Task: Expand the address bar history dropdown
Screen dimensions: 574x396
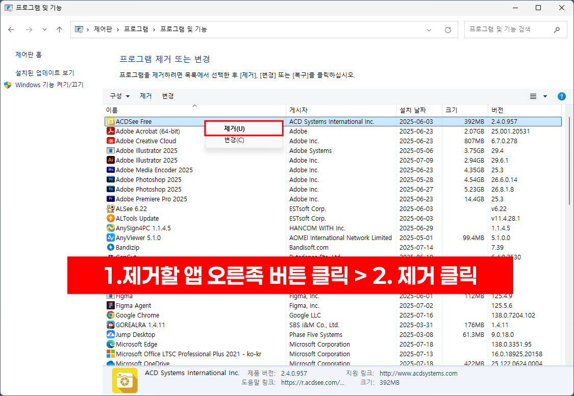Action: pos(429,30)
